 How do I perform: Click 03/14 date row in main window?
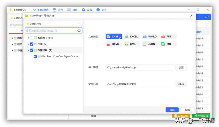coord(203,39)
